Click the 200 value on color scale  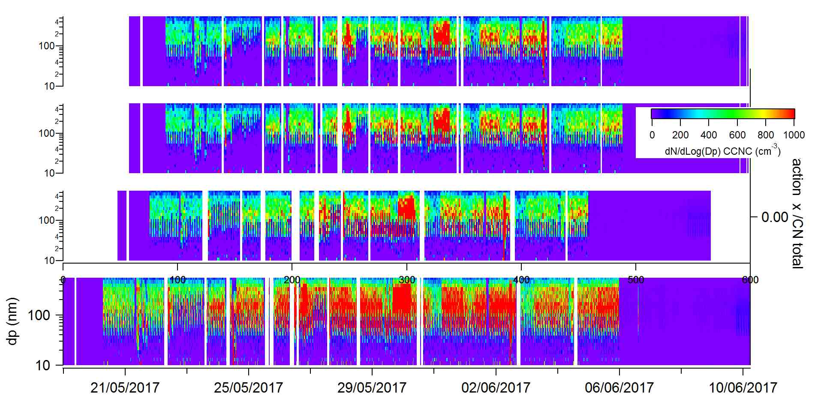point(680,135)
